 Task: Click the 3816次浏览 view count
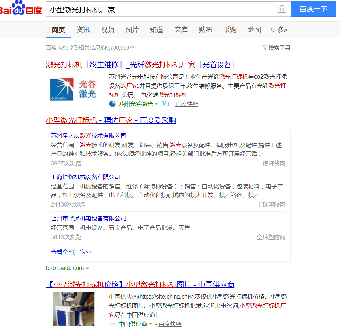66,237
